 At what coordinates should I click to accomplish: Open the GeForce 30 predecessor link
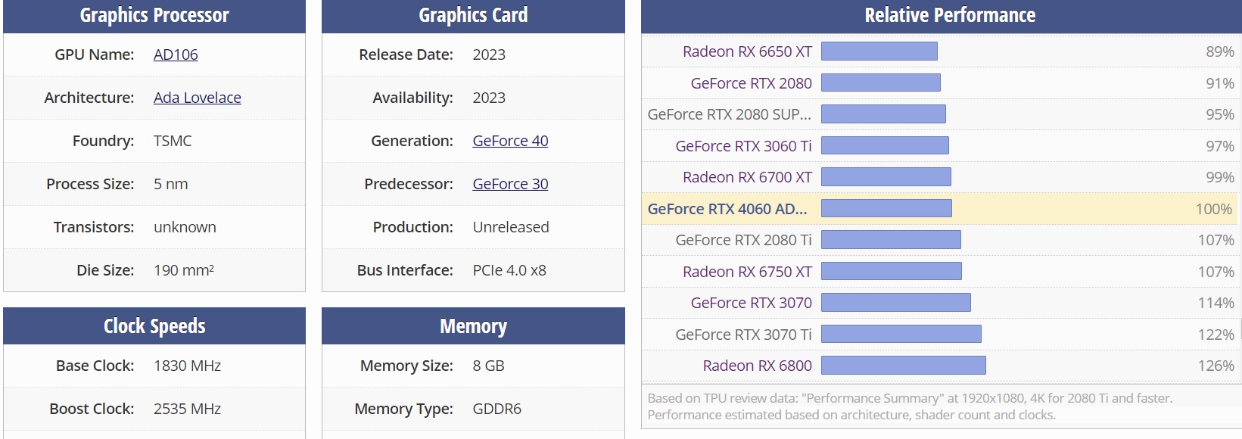(510, 184)
